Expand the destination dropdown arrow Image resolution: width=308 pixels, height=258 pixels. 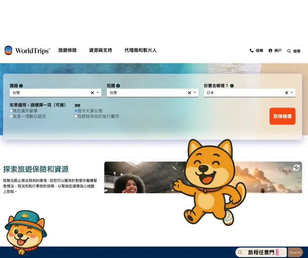point(292,92)
